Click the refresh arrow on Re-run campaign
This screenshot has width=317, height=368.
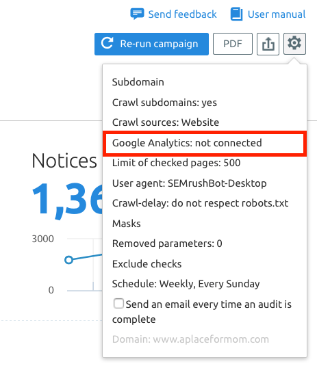tap(107, 43)
